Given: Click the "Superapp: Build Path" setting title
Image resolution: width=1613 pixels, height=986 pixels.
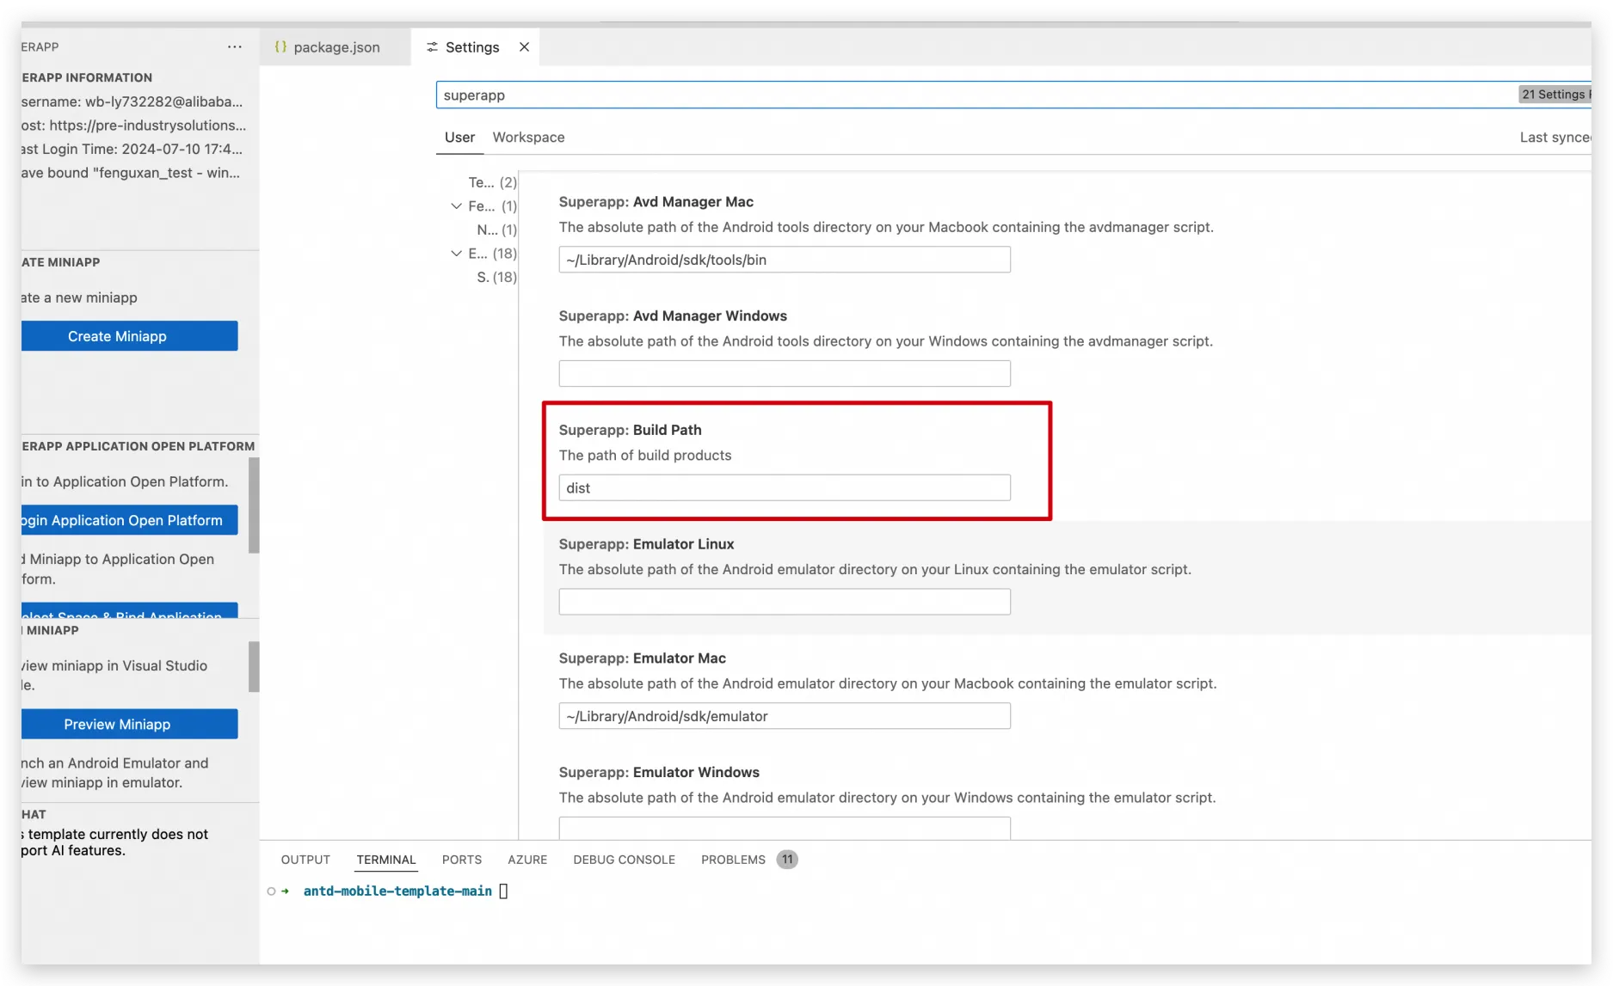Looking at the screenshot, I should 631,430.
